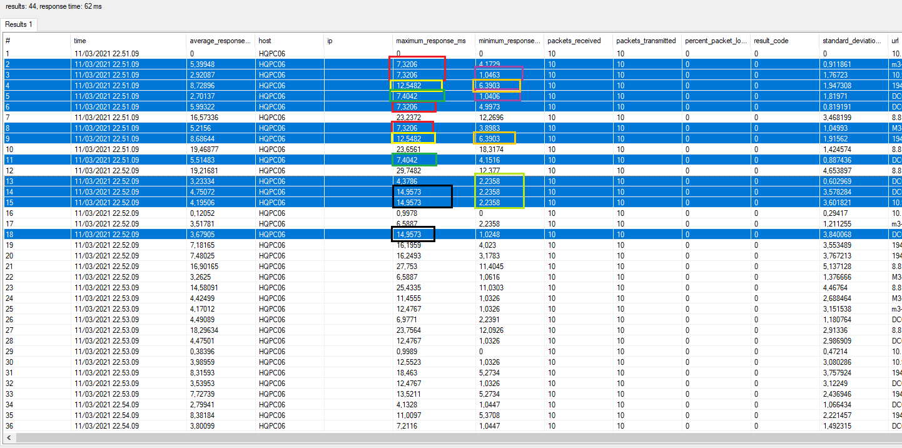Select the average response cell 7,72739
This screenshot has width=902, height=448.
point(221,394)
